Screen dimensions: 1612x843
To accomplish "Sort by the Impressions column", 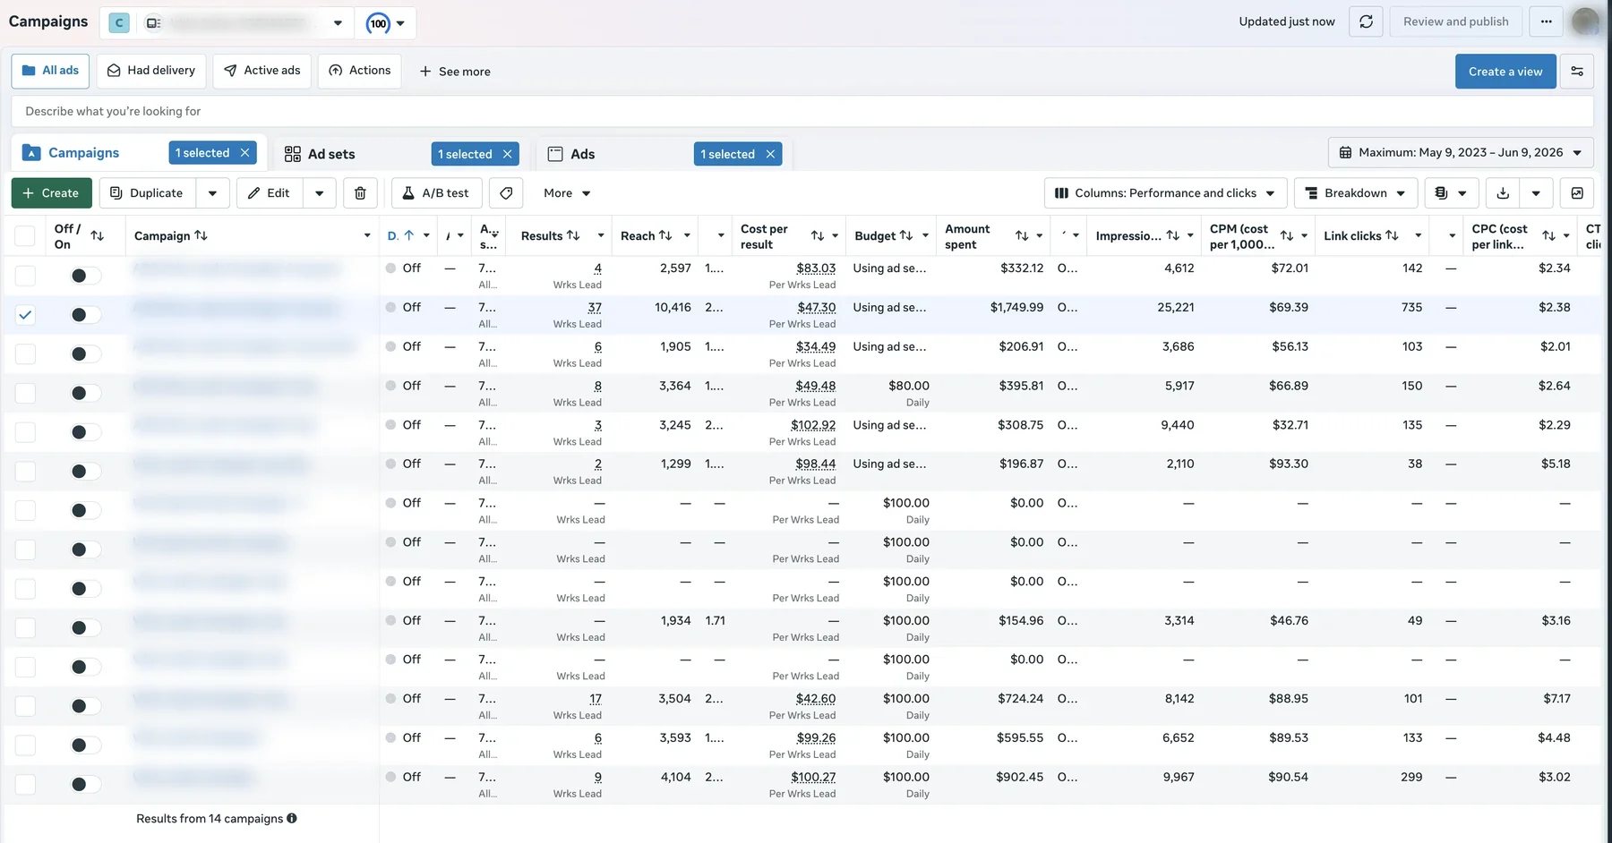I will (x=1172, y=235).
